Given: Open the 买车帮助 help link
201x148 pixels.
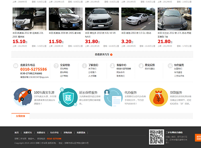Looking at the screenshot, I should 64,69.
